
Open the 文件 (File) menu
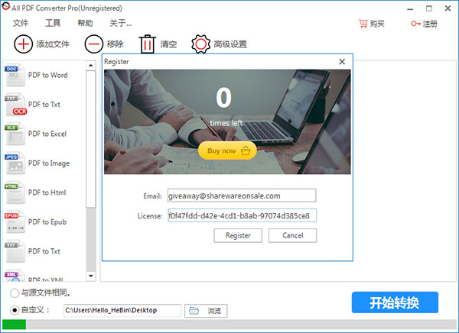tap(21, 23)
